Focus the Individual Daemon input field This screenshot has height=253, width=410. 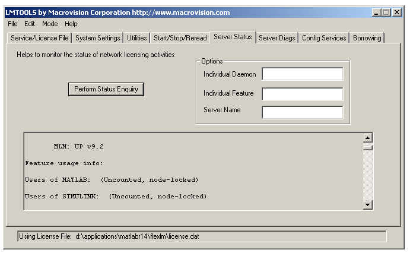click(x=303, y=74)
